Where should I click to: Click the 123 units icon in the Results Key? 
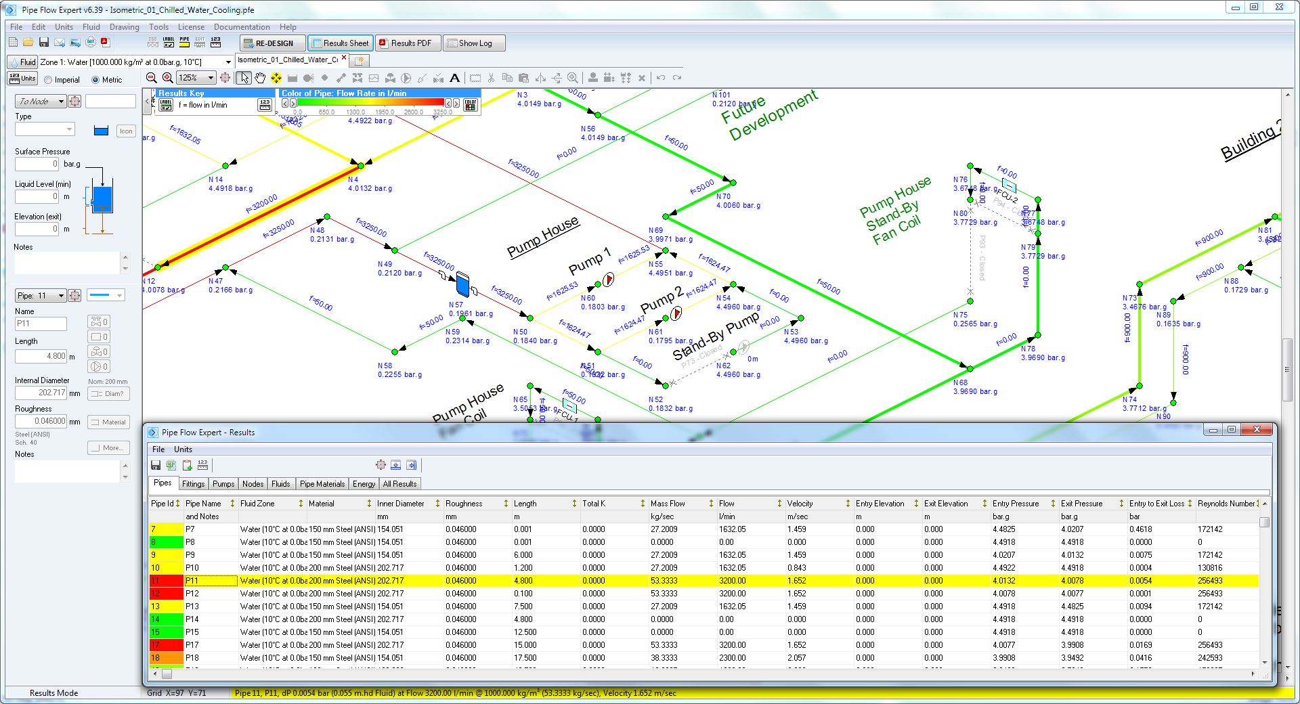[265, 105]
